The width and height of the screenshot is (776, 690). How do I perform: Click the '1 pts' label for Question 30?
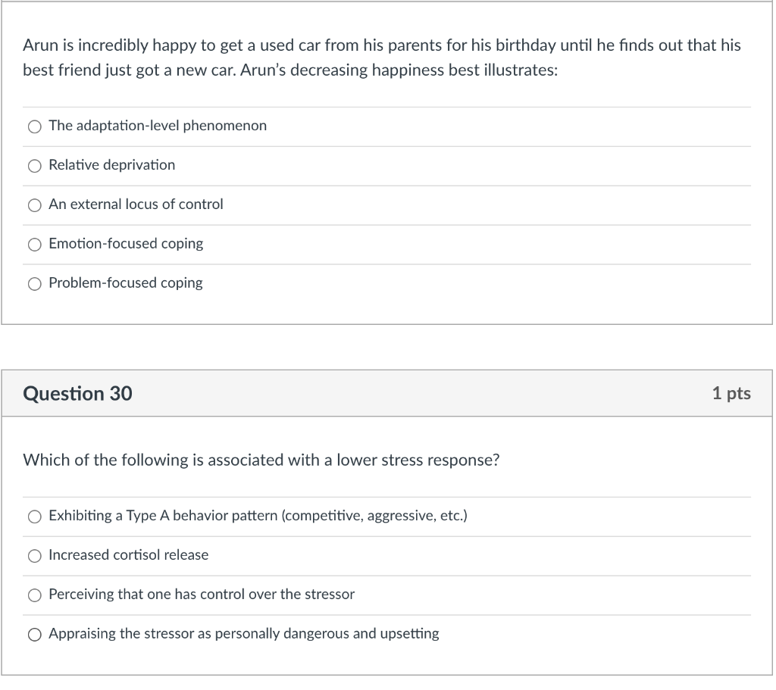point(731,393)
